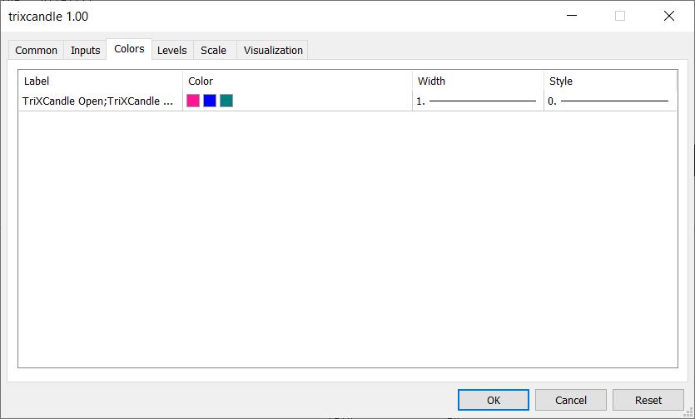This screenshot has height=419, width=695.
Task: Open the Inputs tab
Action: pyautogui.click(x=85, y=51)
